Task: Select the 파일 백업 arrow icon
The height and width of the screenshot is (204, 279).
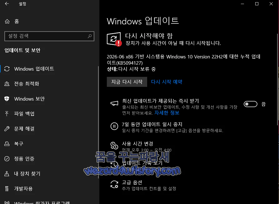Action: pos(7,114)
